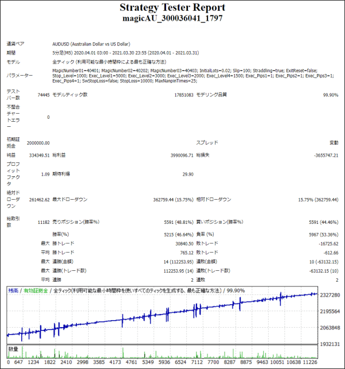Select the magicAU_300036041_1797 subtitle text
The width and height of the screenshot is (345, 369).
pyautogui.click(x=172, y=18)
